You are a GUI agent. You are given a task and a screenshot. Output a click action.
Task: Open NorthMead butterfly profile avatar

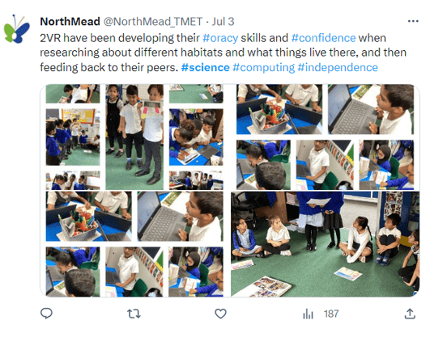[16, 29]
